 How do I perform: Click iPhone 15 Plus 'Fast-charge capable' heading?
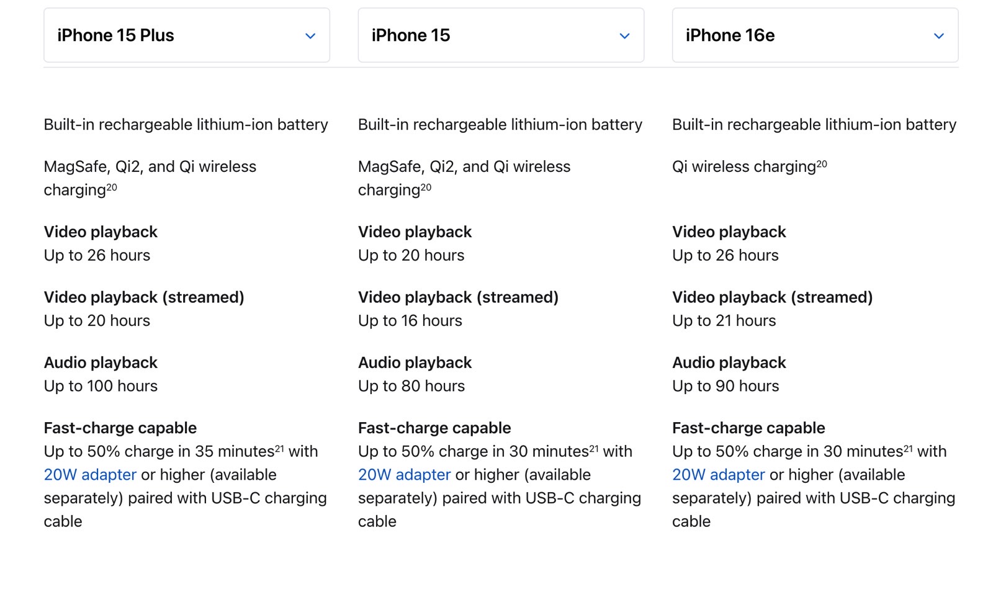click(x=120, y=428)
